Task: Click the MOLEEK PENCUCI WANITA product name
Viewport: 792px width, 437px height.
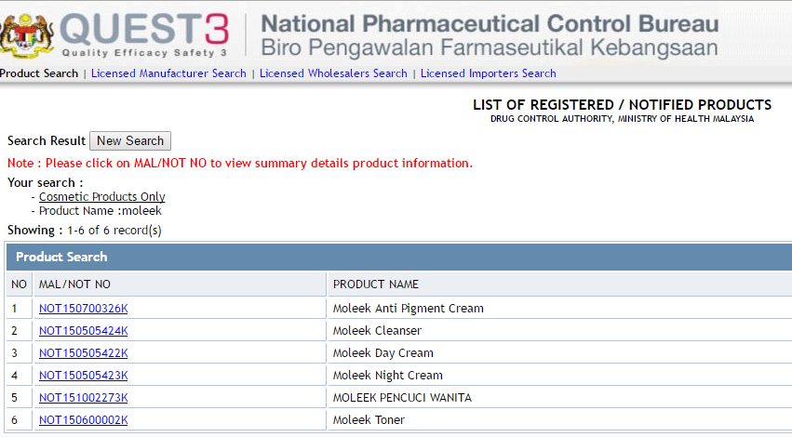Action: coord(402,398)
